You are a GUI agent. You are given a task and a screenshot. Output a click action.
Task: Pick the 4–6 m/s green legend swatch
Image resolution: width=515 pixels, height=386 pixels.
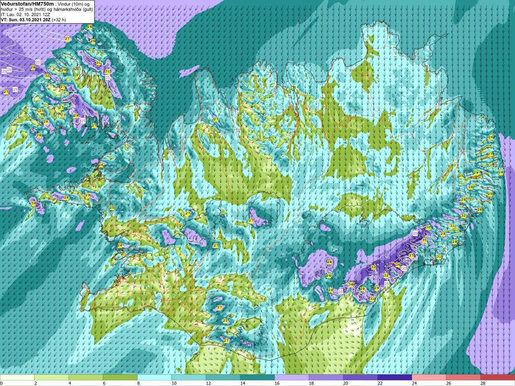coord(86,378)
